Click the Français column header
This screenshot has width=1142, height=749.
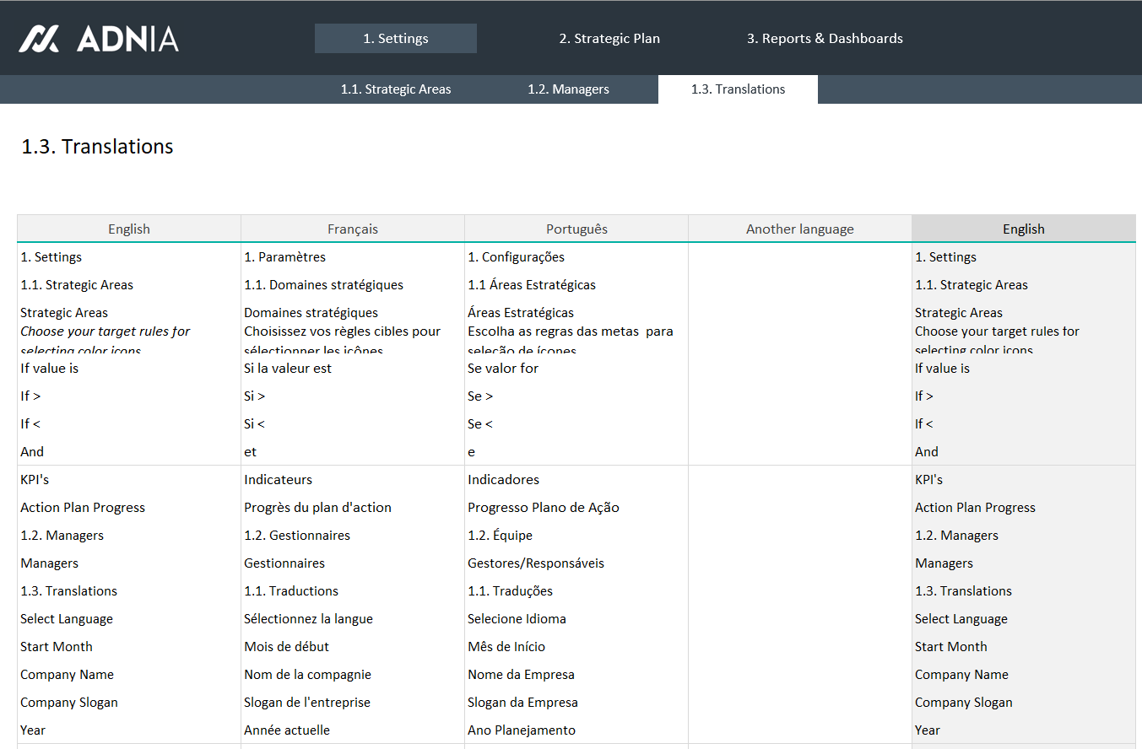click(x=352, y=229)
